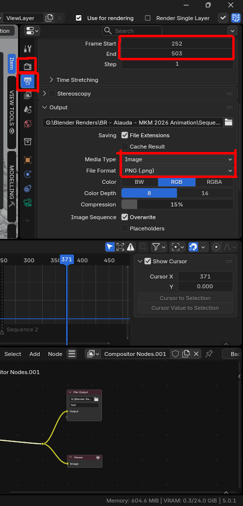Screen dimensions: 243x506
Task: Open the Select menu in compositor
Action: coord(13,354)
